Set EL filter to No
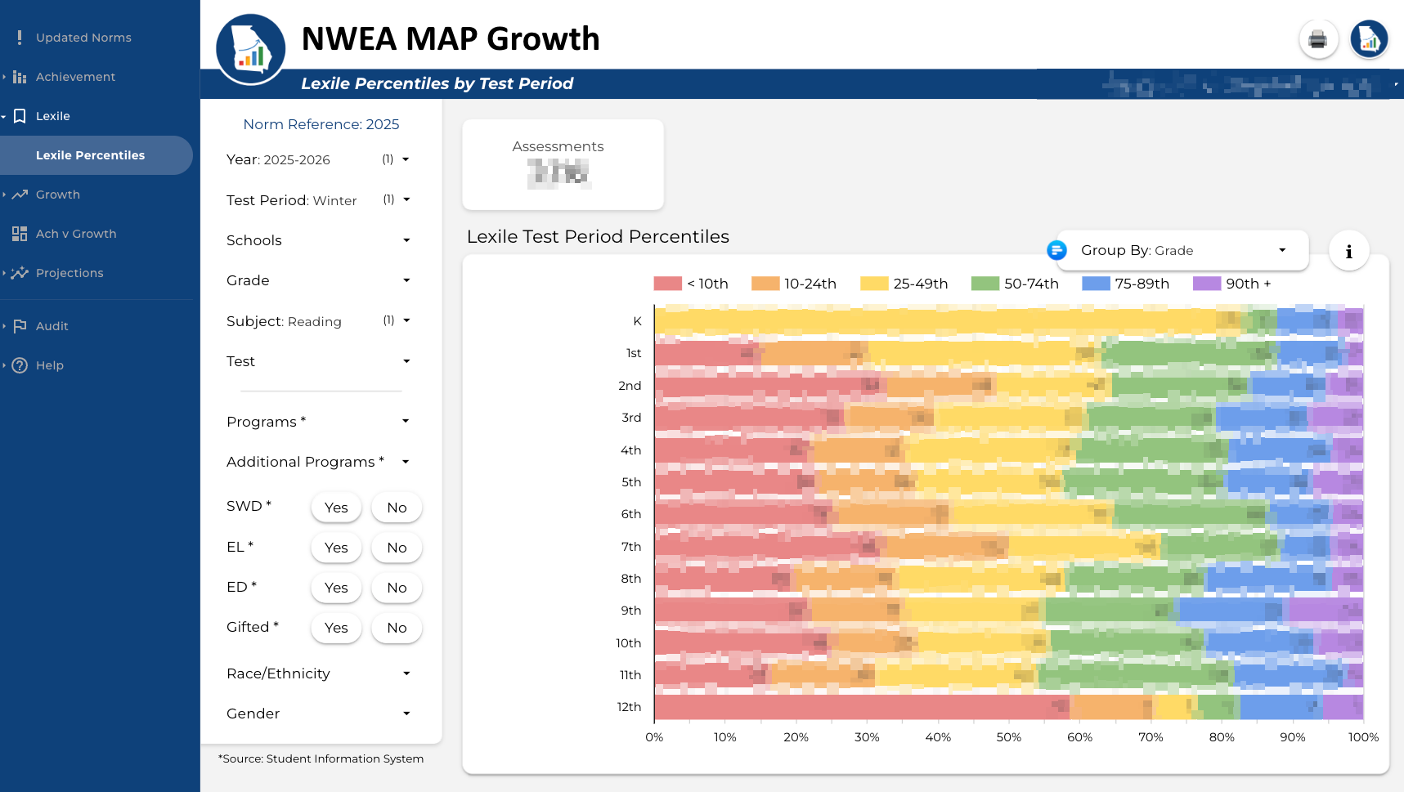The height and width of the screenshot is (792, 1404). (397, 548)
